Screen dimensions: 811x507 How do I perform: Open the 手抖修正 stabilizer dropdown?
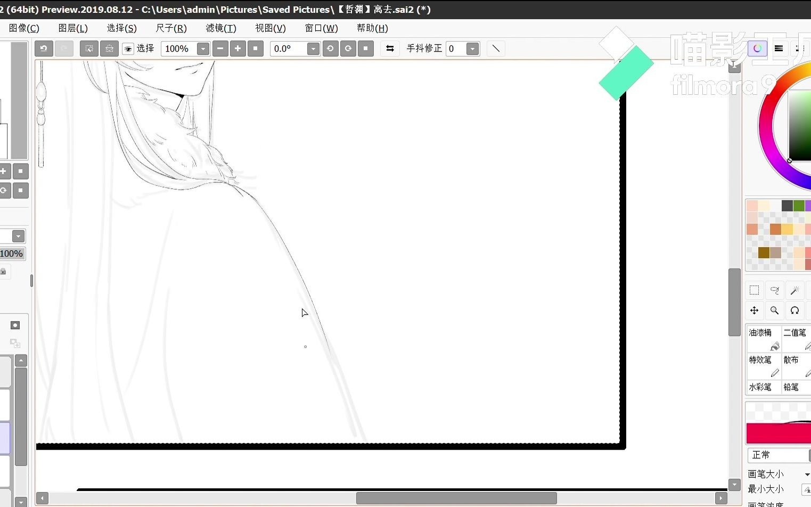pos(472,49)
